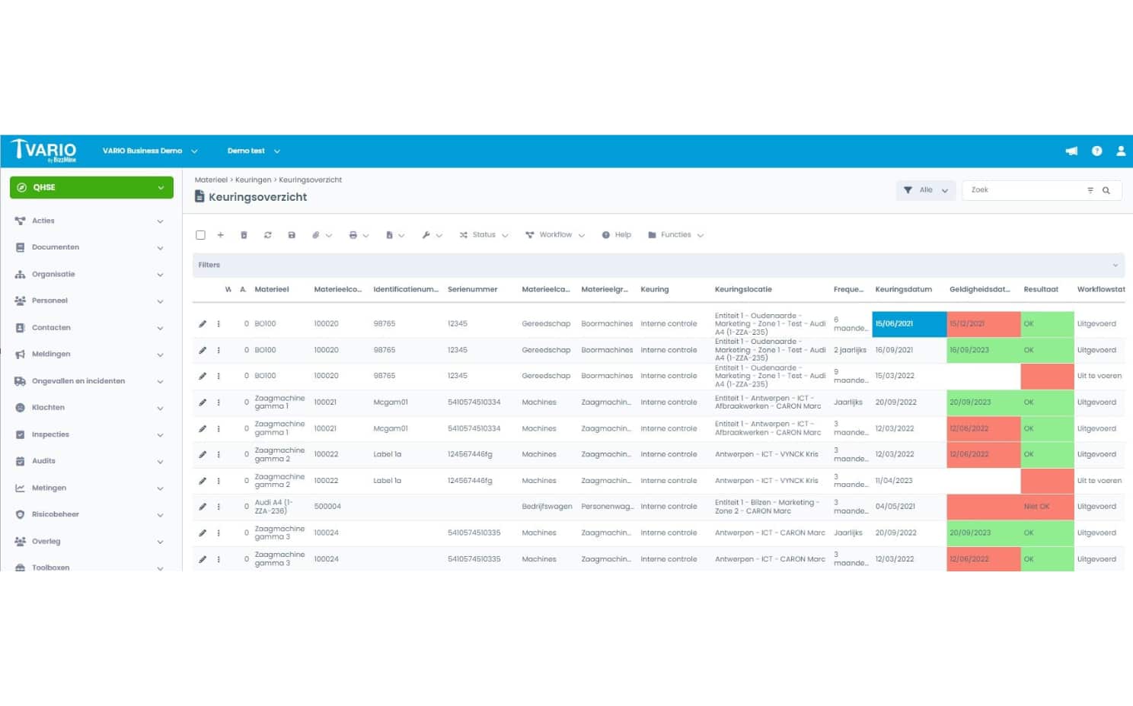This screenshot has height=706, width=1133.
Task: Open the attachment paperclip menu
Action: pos(321,235)
